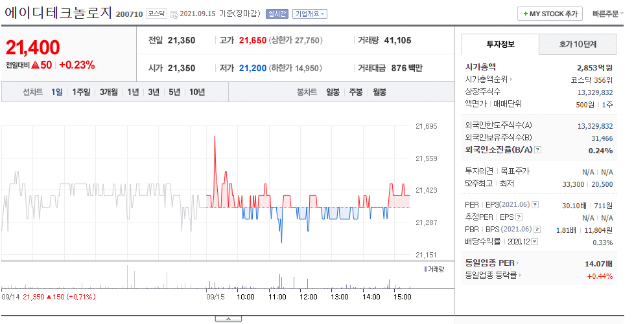Switch to the 투자정보 tab
The height and width of the screenshot is (324, 634).
[500, 45]
